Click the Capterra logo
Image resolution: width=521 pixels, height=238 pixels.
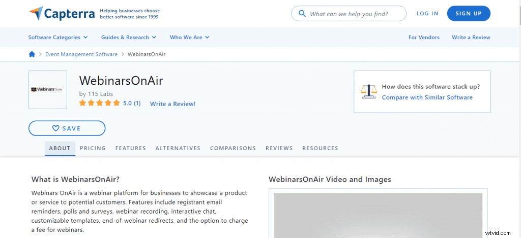[62, 14]
